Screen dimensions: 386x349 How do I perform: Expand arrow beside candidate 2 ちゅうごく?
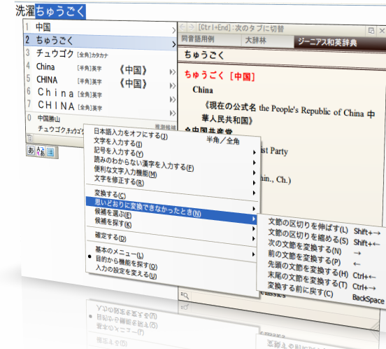(x=174, y=44)
